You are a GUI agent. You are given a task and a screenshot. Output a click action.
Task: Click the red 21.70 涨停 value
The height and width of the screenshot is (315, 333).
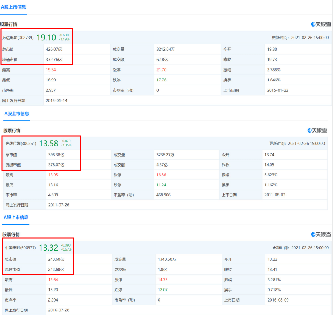coord(161,70)
